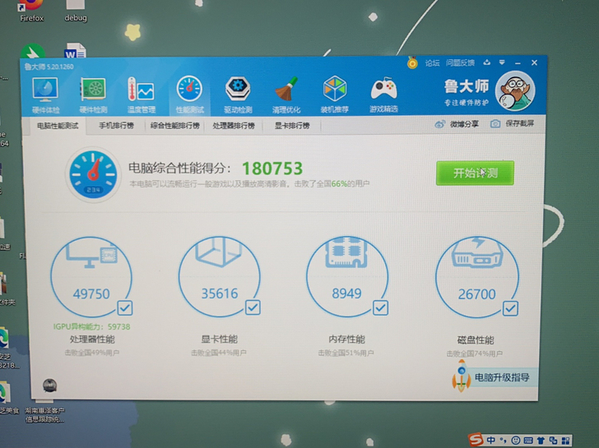This screenshot has width=599, height=448.
Task: Open the 论坛 forum link
Action: click(x=433, y=63)
